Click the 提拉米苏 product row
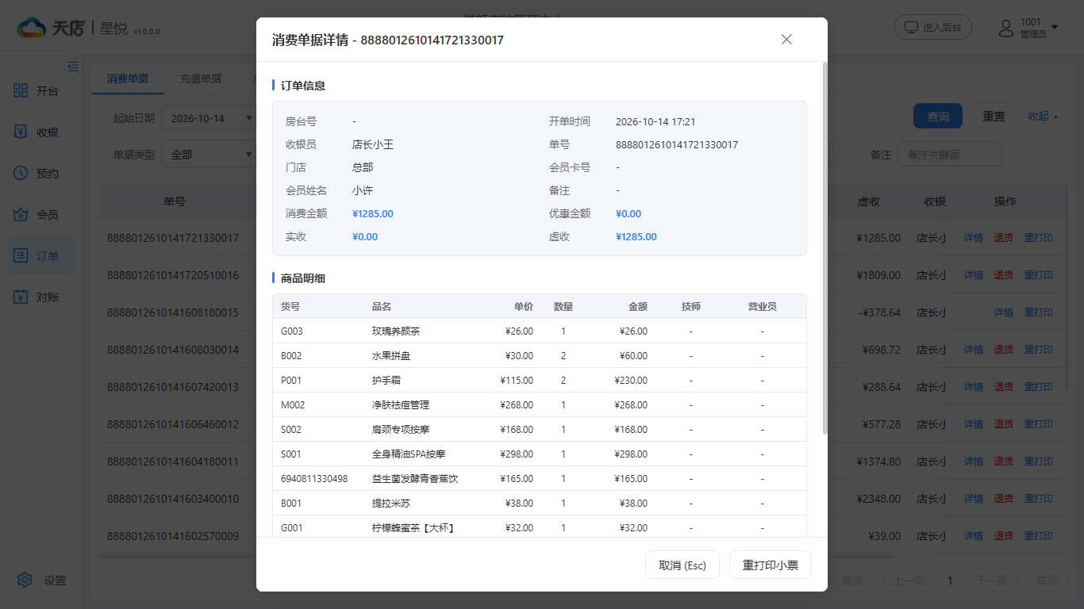The width and height of the screenshot is (1084, 609). [539, 503]
